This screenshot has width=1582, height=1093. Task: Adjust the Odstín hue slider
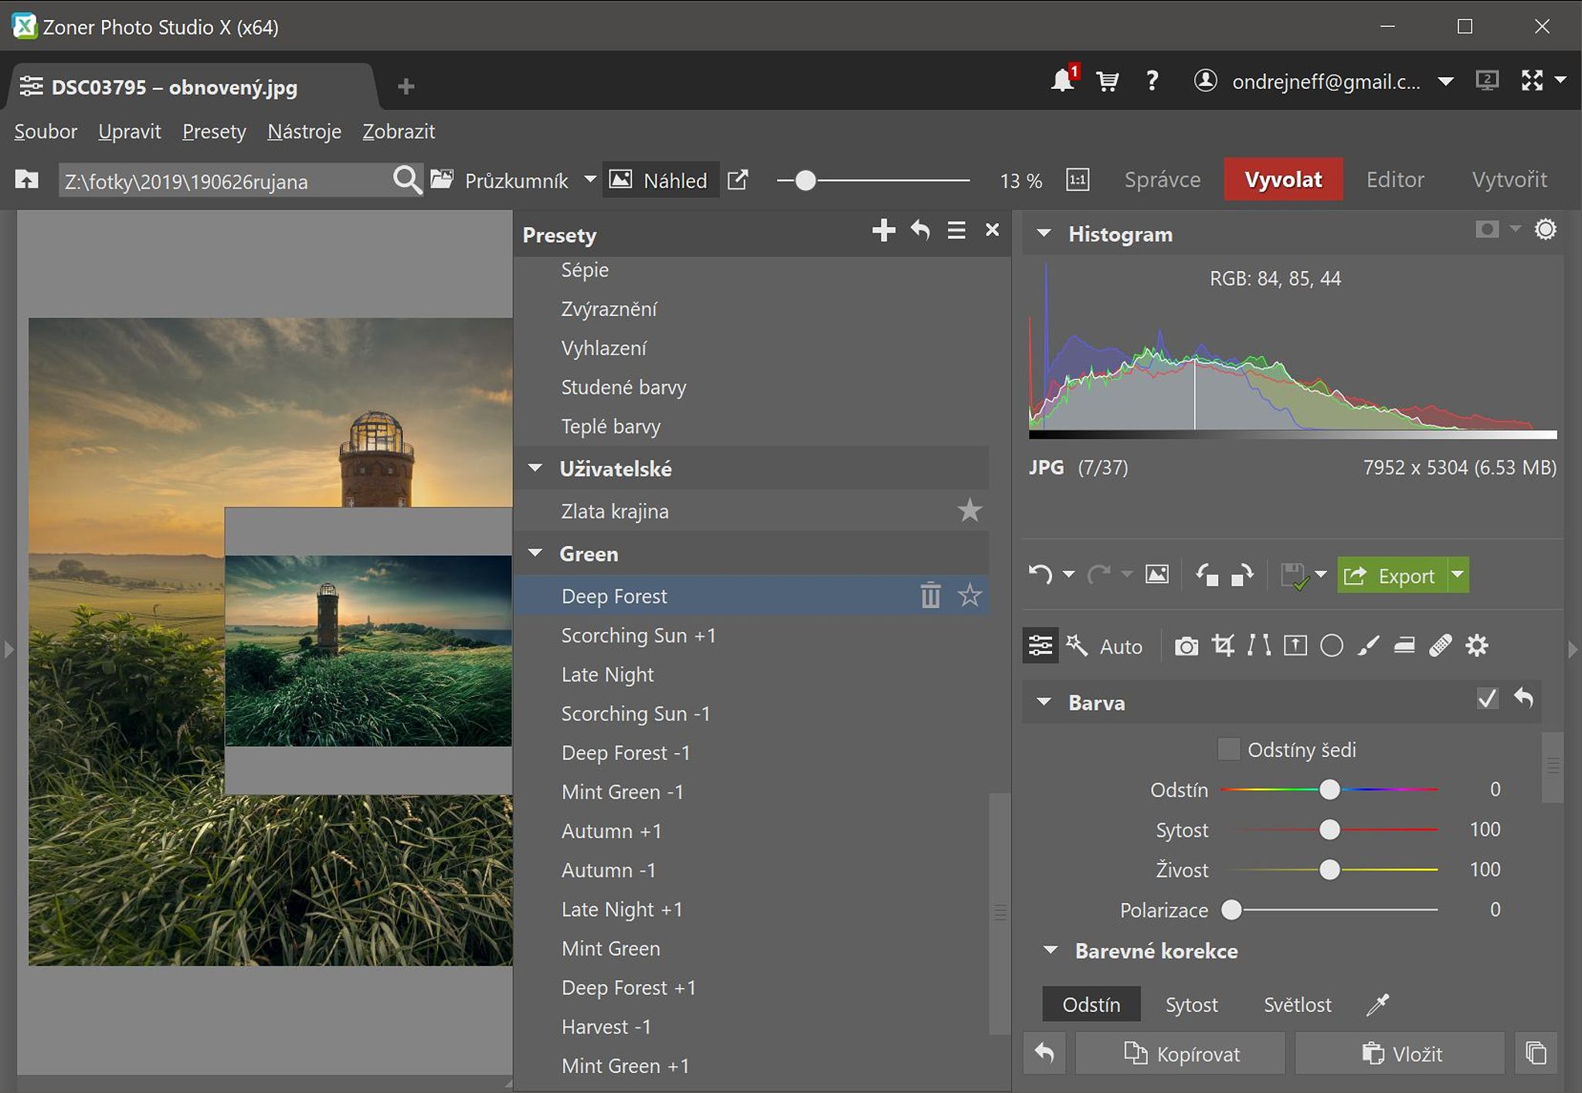point(1329,789)
